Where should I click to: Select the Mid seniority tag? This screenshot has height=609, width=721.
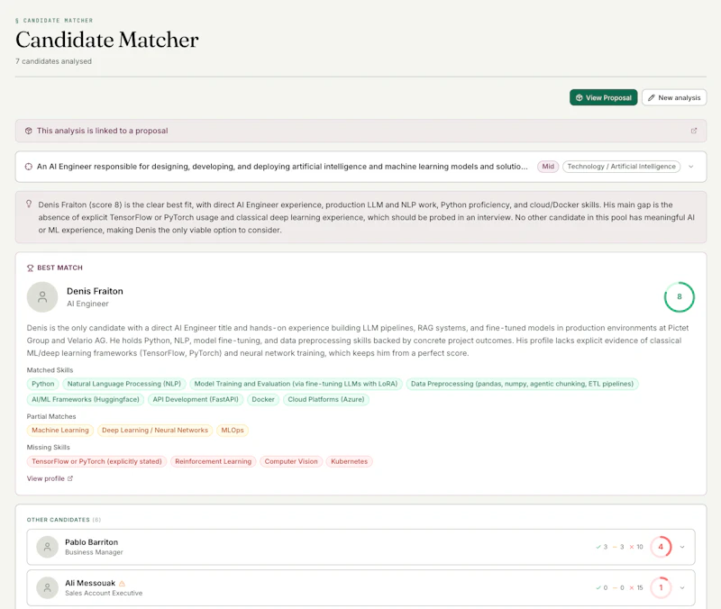tap(548, 167)
